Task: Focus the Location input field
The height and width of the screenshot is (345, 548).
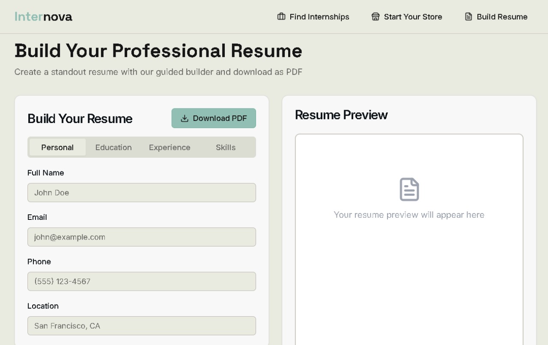Action: [x=142, y=326]
